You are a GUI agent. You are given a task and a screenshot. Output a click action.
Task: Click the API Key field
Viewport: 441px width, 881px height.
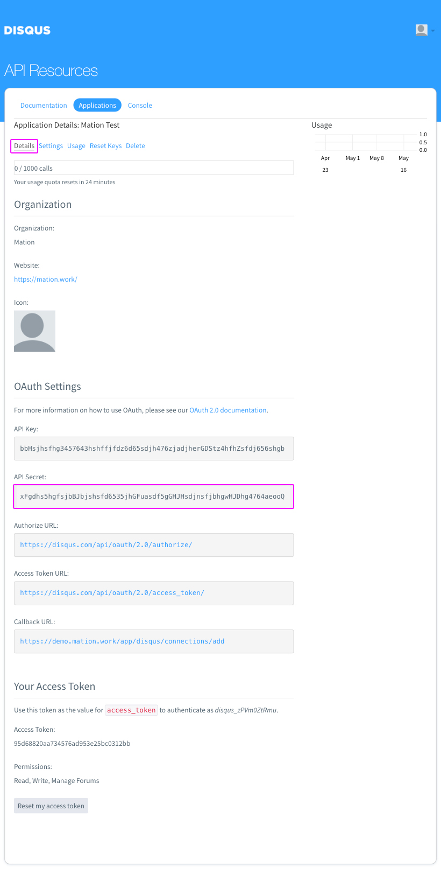pos(154,449)
